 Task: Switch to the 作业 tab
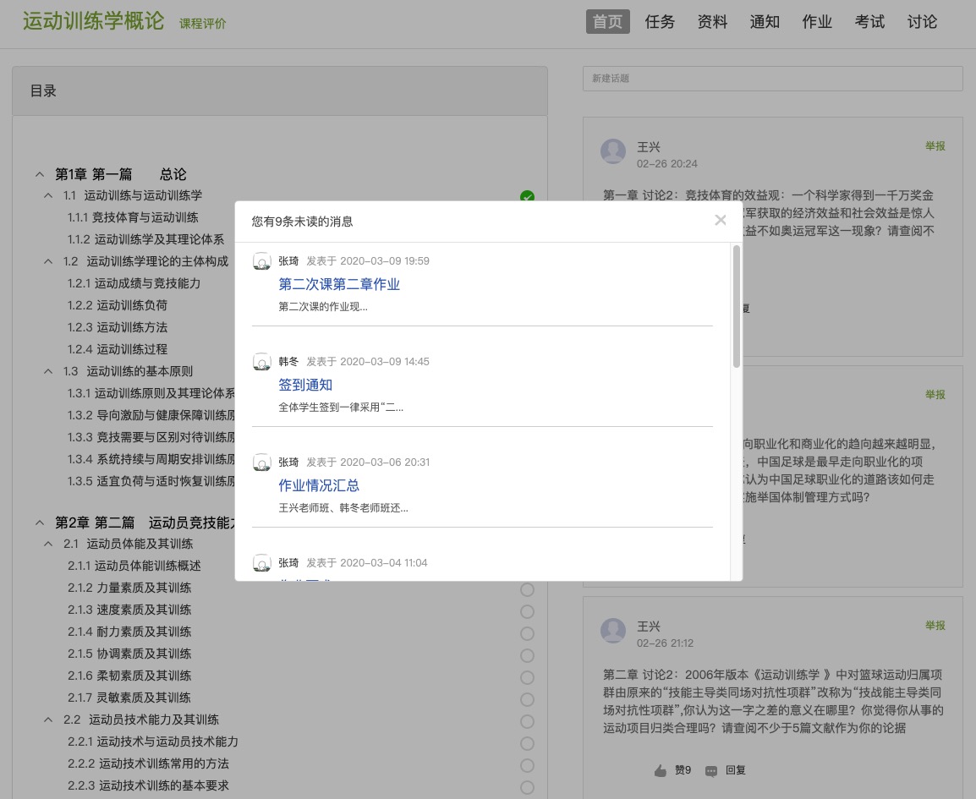click(x=817, y=22)
